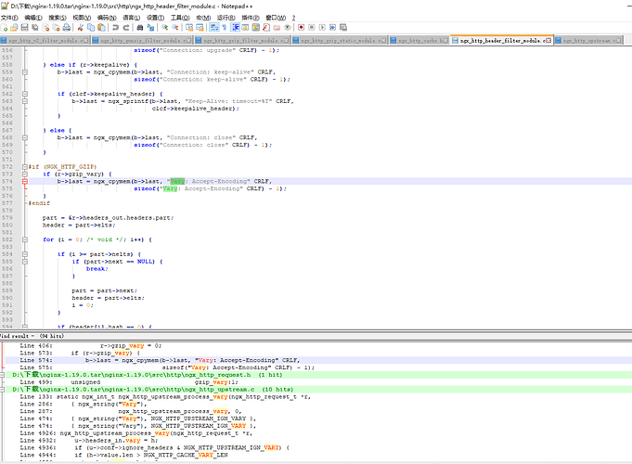632x464 pixels.
Task: Click the stop macro recording icon
Action: point(312,28)
